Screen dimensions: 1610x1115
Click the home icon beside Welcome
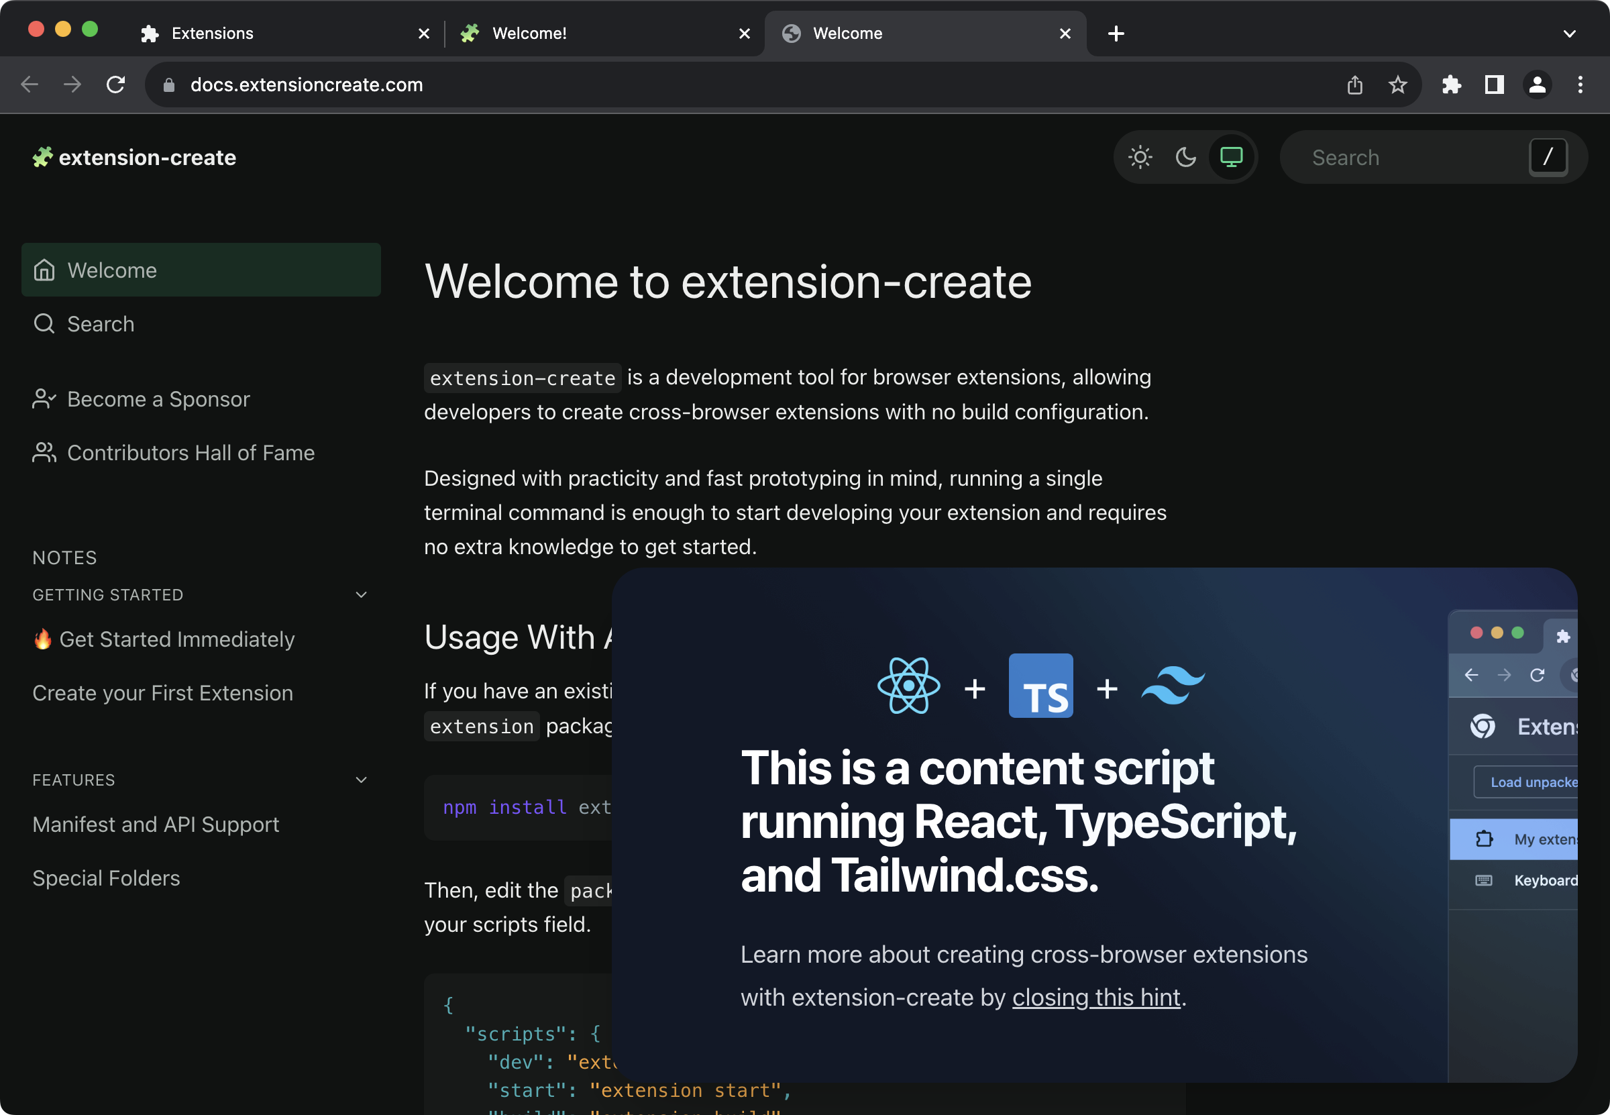(44, 270)
